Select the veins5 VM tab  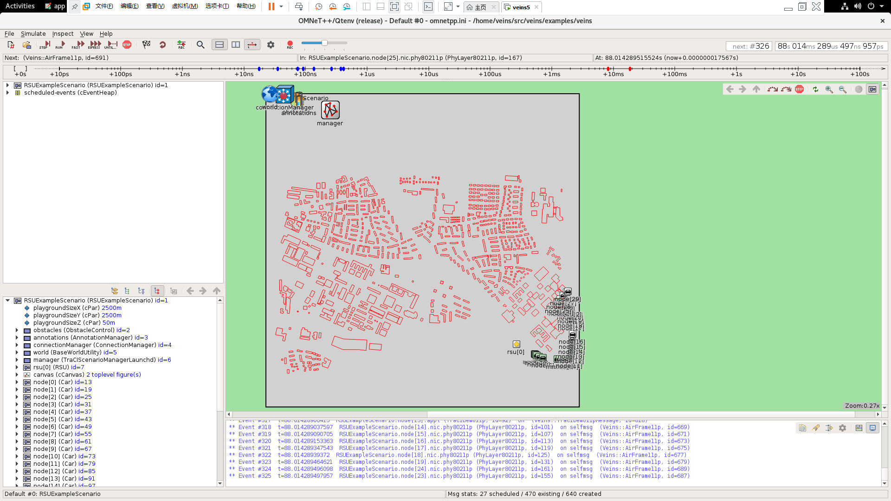pos(521,7)
